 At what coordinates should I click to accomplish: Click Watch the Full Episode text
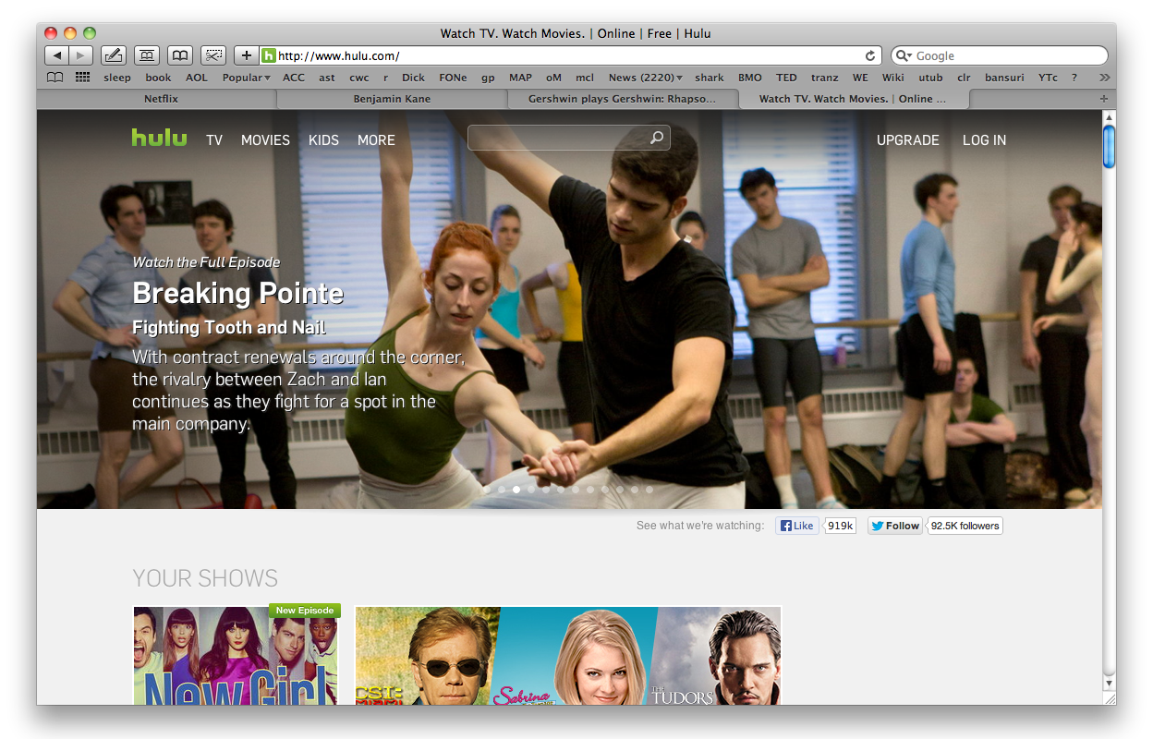click(x=206, y=262)
